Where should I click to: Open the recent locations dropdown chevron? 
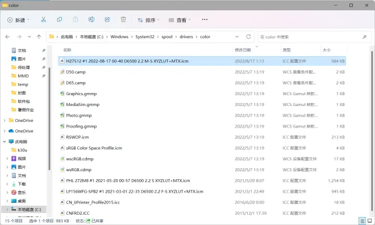coord(29,37)
